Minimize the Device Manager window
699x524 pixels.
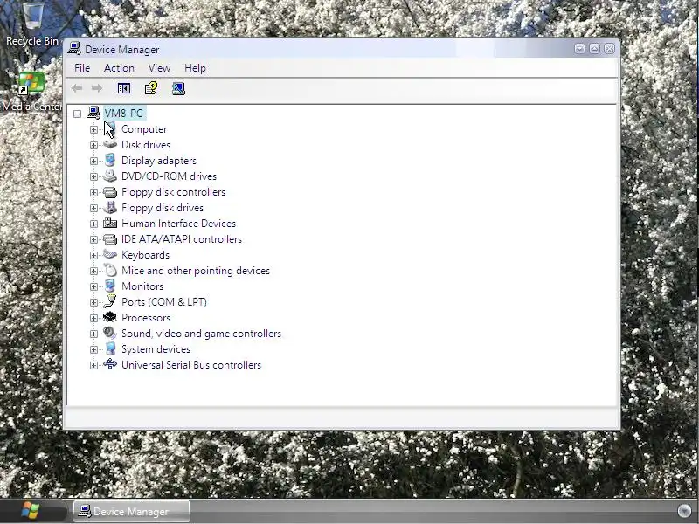point(579,49)
